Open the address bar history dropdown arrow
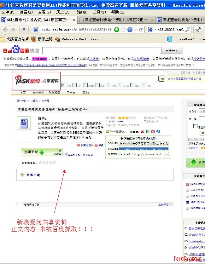205x264 pixels. click(135, 30)
